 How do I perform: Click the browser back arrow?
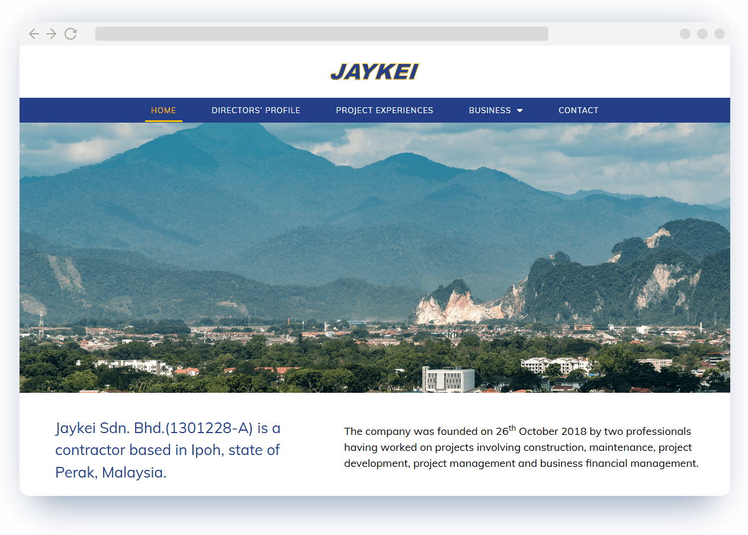point(34,34)
